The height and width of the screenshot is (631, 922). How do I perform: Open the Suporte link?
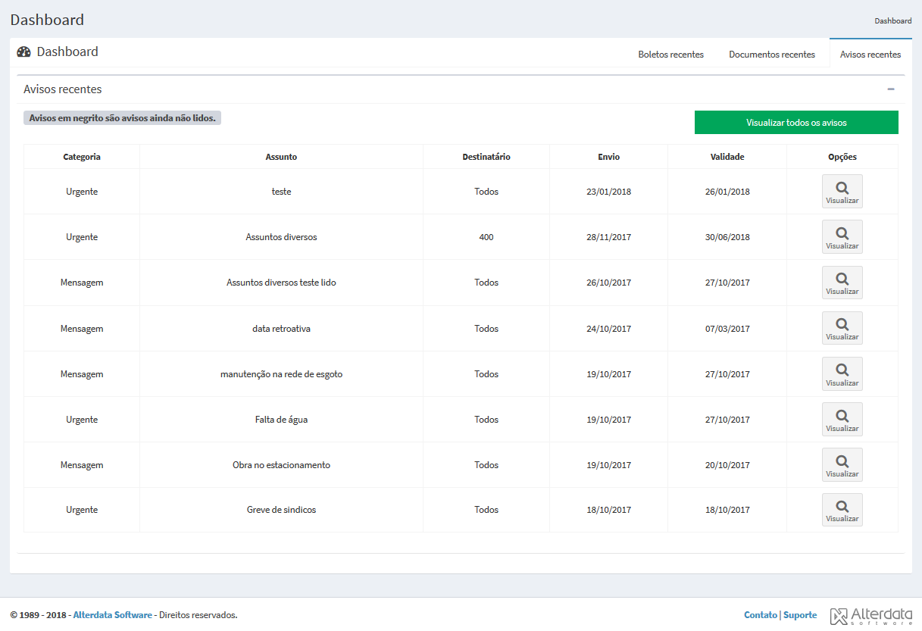800,615
